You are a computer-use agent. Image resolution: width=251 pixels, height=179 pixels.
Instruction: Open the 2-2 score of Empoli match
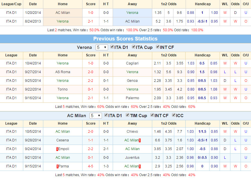pyautogui.click(x=91, y=149)
